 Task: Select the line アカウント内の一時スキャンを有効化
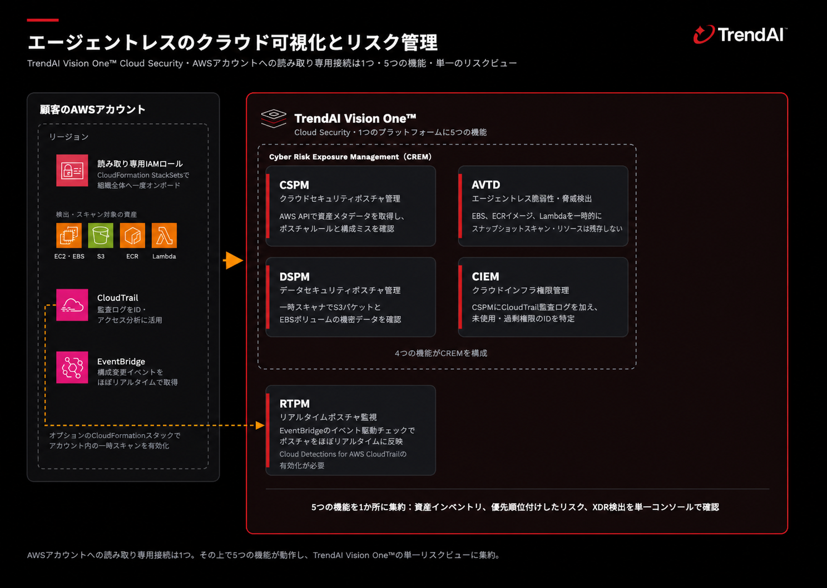(109, 446)
